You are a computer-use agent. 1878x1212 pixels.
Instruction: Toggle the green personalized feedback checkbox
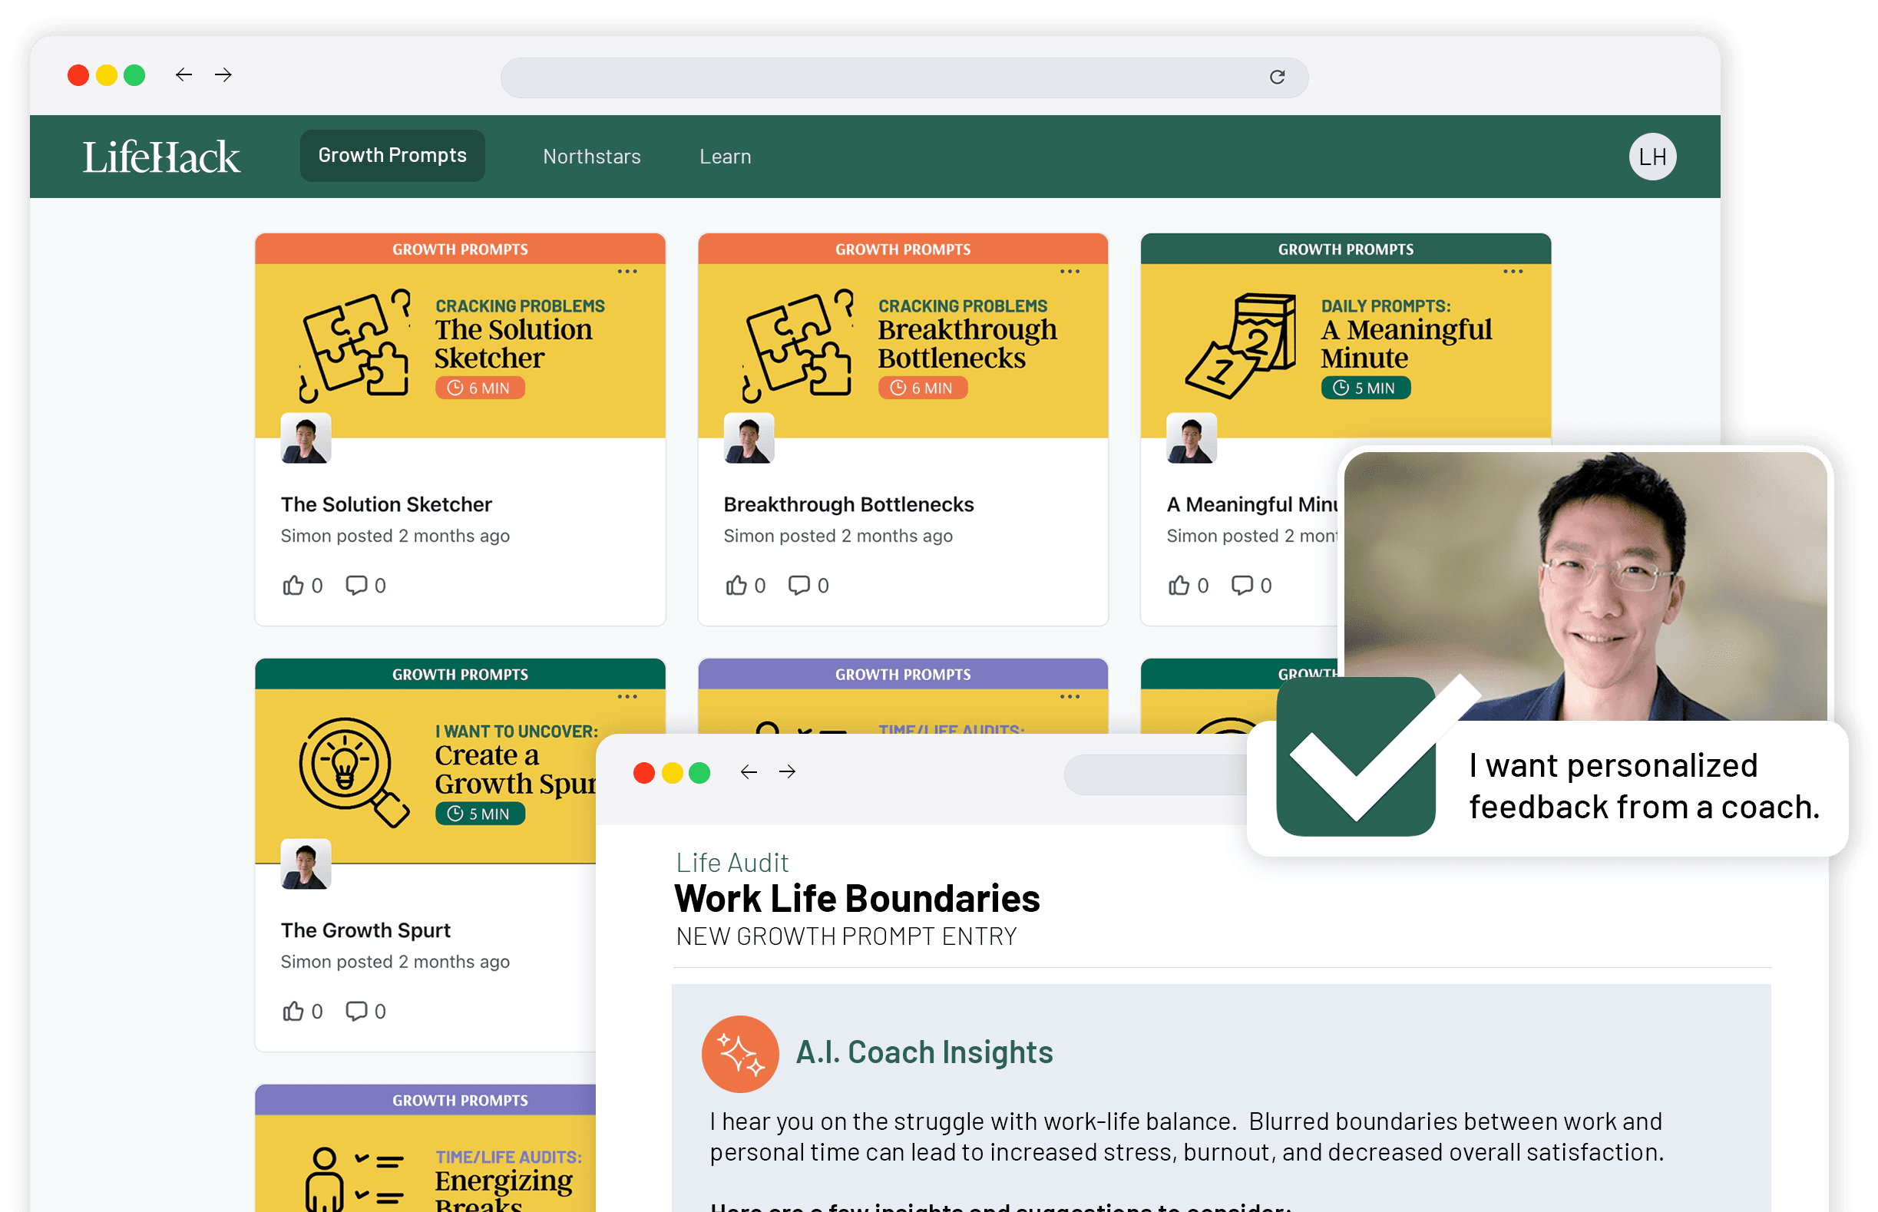pos(1355,757)
